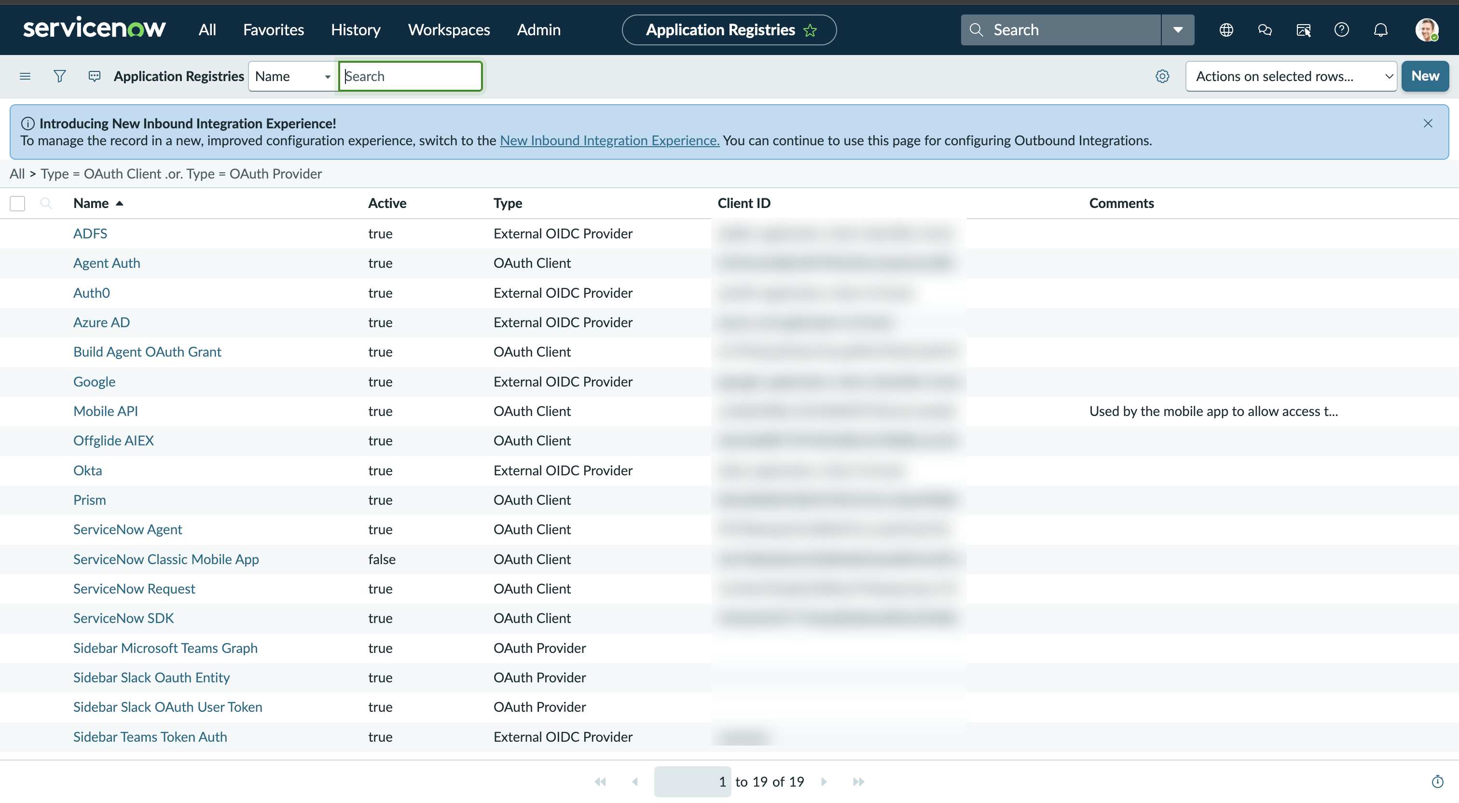The image size is (1459, 803).
Task: Open the gear icon to personalize list
Action: 1162,76
